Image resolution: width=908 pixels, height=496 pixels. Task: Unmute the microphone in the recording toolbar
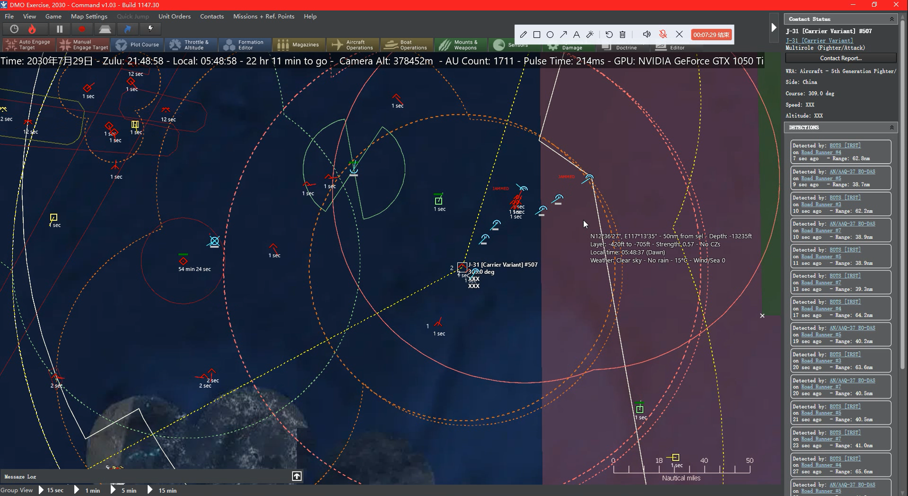663,34
